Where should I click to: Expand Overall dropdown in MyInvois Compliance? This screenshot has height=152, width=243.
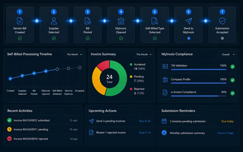[228, 55]
